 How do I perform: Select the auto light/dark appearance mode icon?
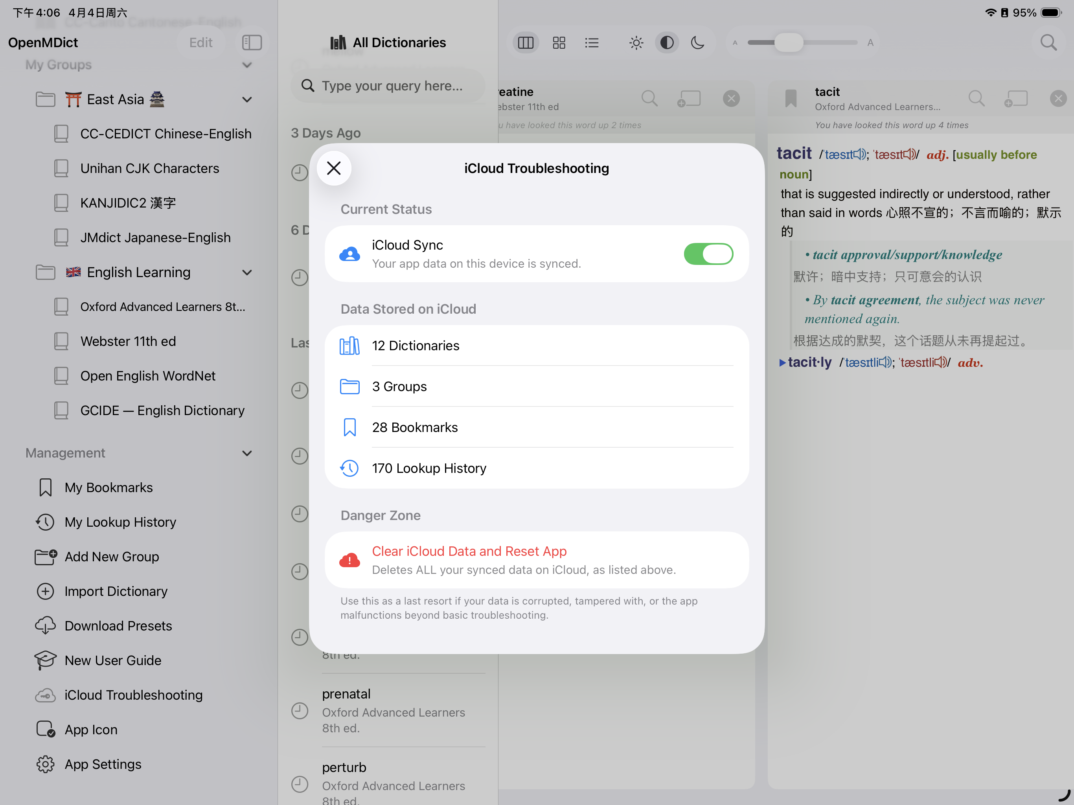point(667,43)
